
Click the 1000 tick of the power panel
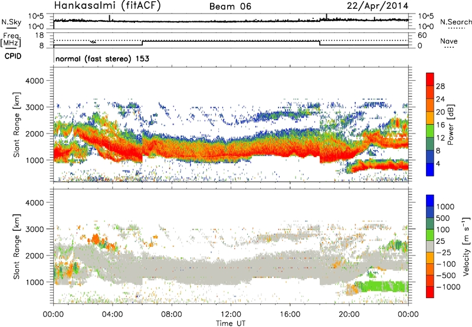[35, 160]
